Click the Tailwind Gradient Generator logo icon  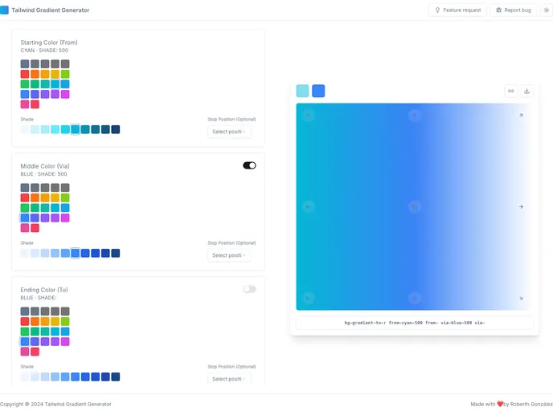(x=4, y=10)
